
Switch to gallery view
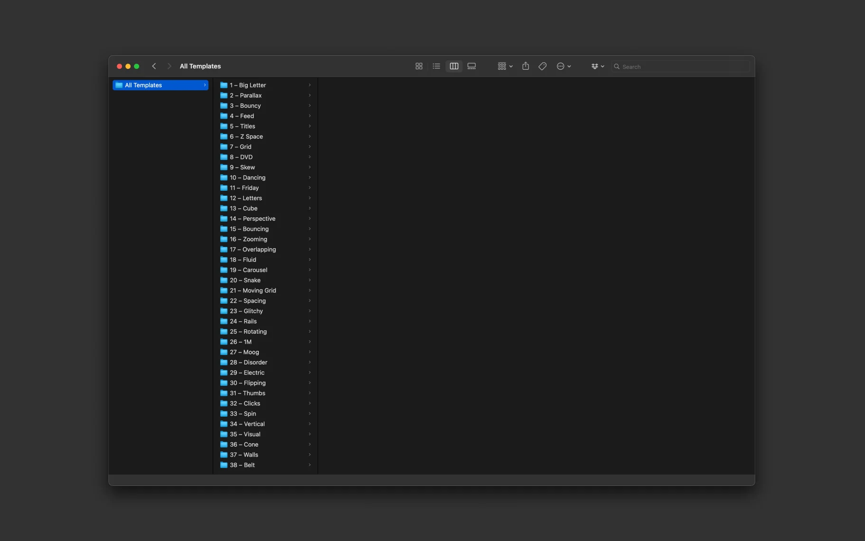click(471, 66)
